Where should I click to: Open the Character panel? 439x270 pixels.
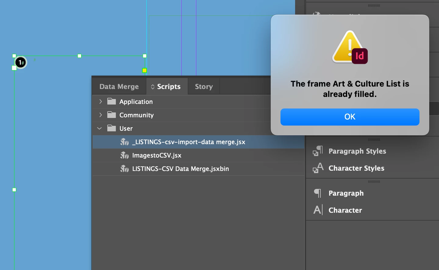click(345, 210)
